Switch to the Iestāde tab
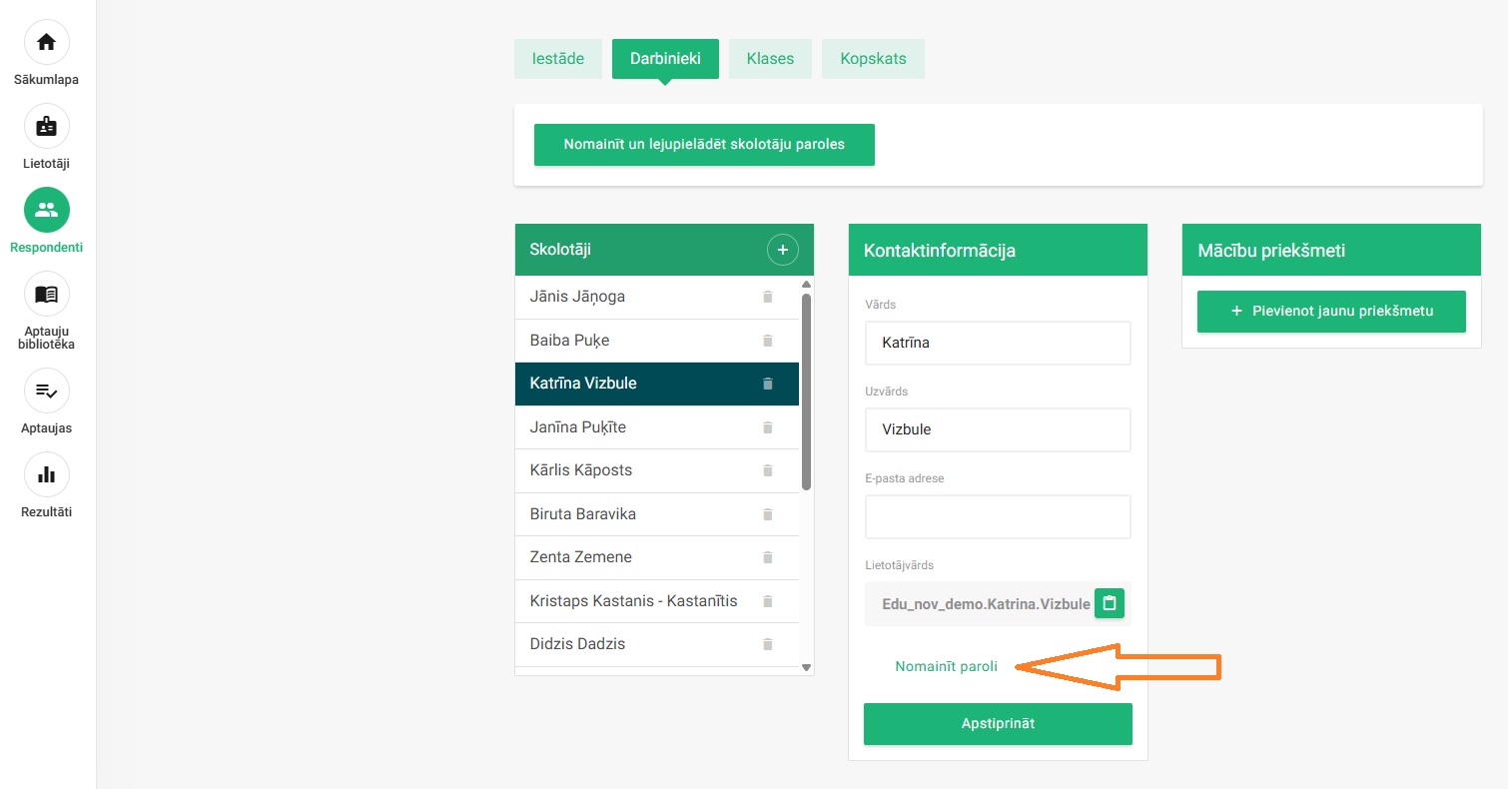Screen dimensions: 1508x789 pyautogui.click(x=558, y=59)
